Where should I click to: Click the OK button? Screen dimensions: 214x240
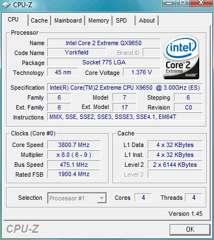point(190,230)
